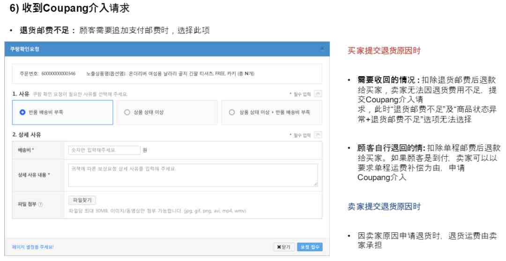Select 상품 상태 이상 + 반품 배송비 부족 option
Image resolution: width=506 pixels, height=261 pixels.
(x=232, y=112)
